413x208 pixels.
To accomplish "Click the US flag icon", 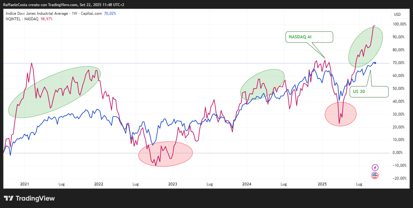I will pos(375,175).
